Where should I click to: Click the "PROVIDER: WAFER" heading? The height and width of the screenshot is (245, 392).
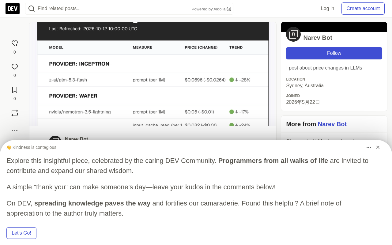click(73, 96)
